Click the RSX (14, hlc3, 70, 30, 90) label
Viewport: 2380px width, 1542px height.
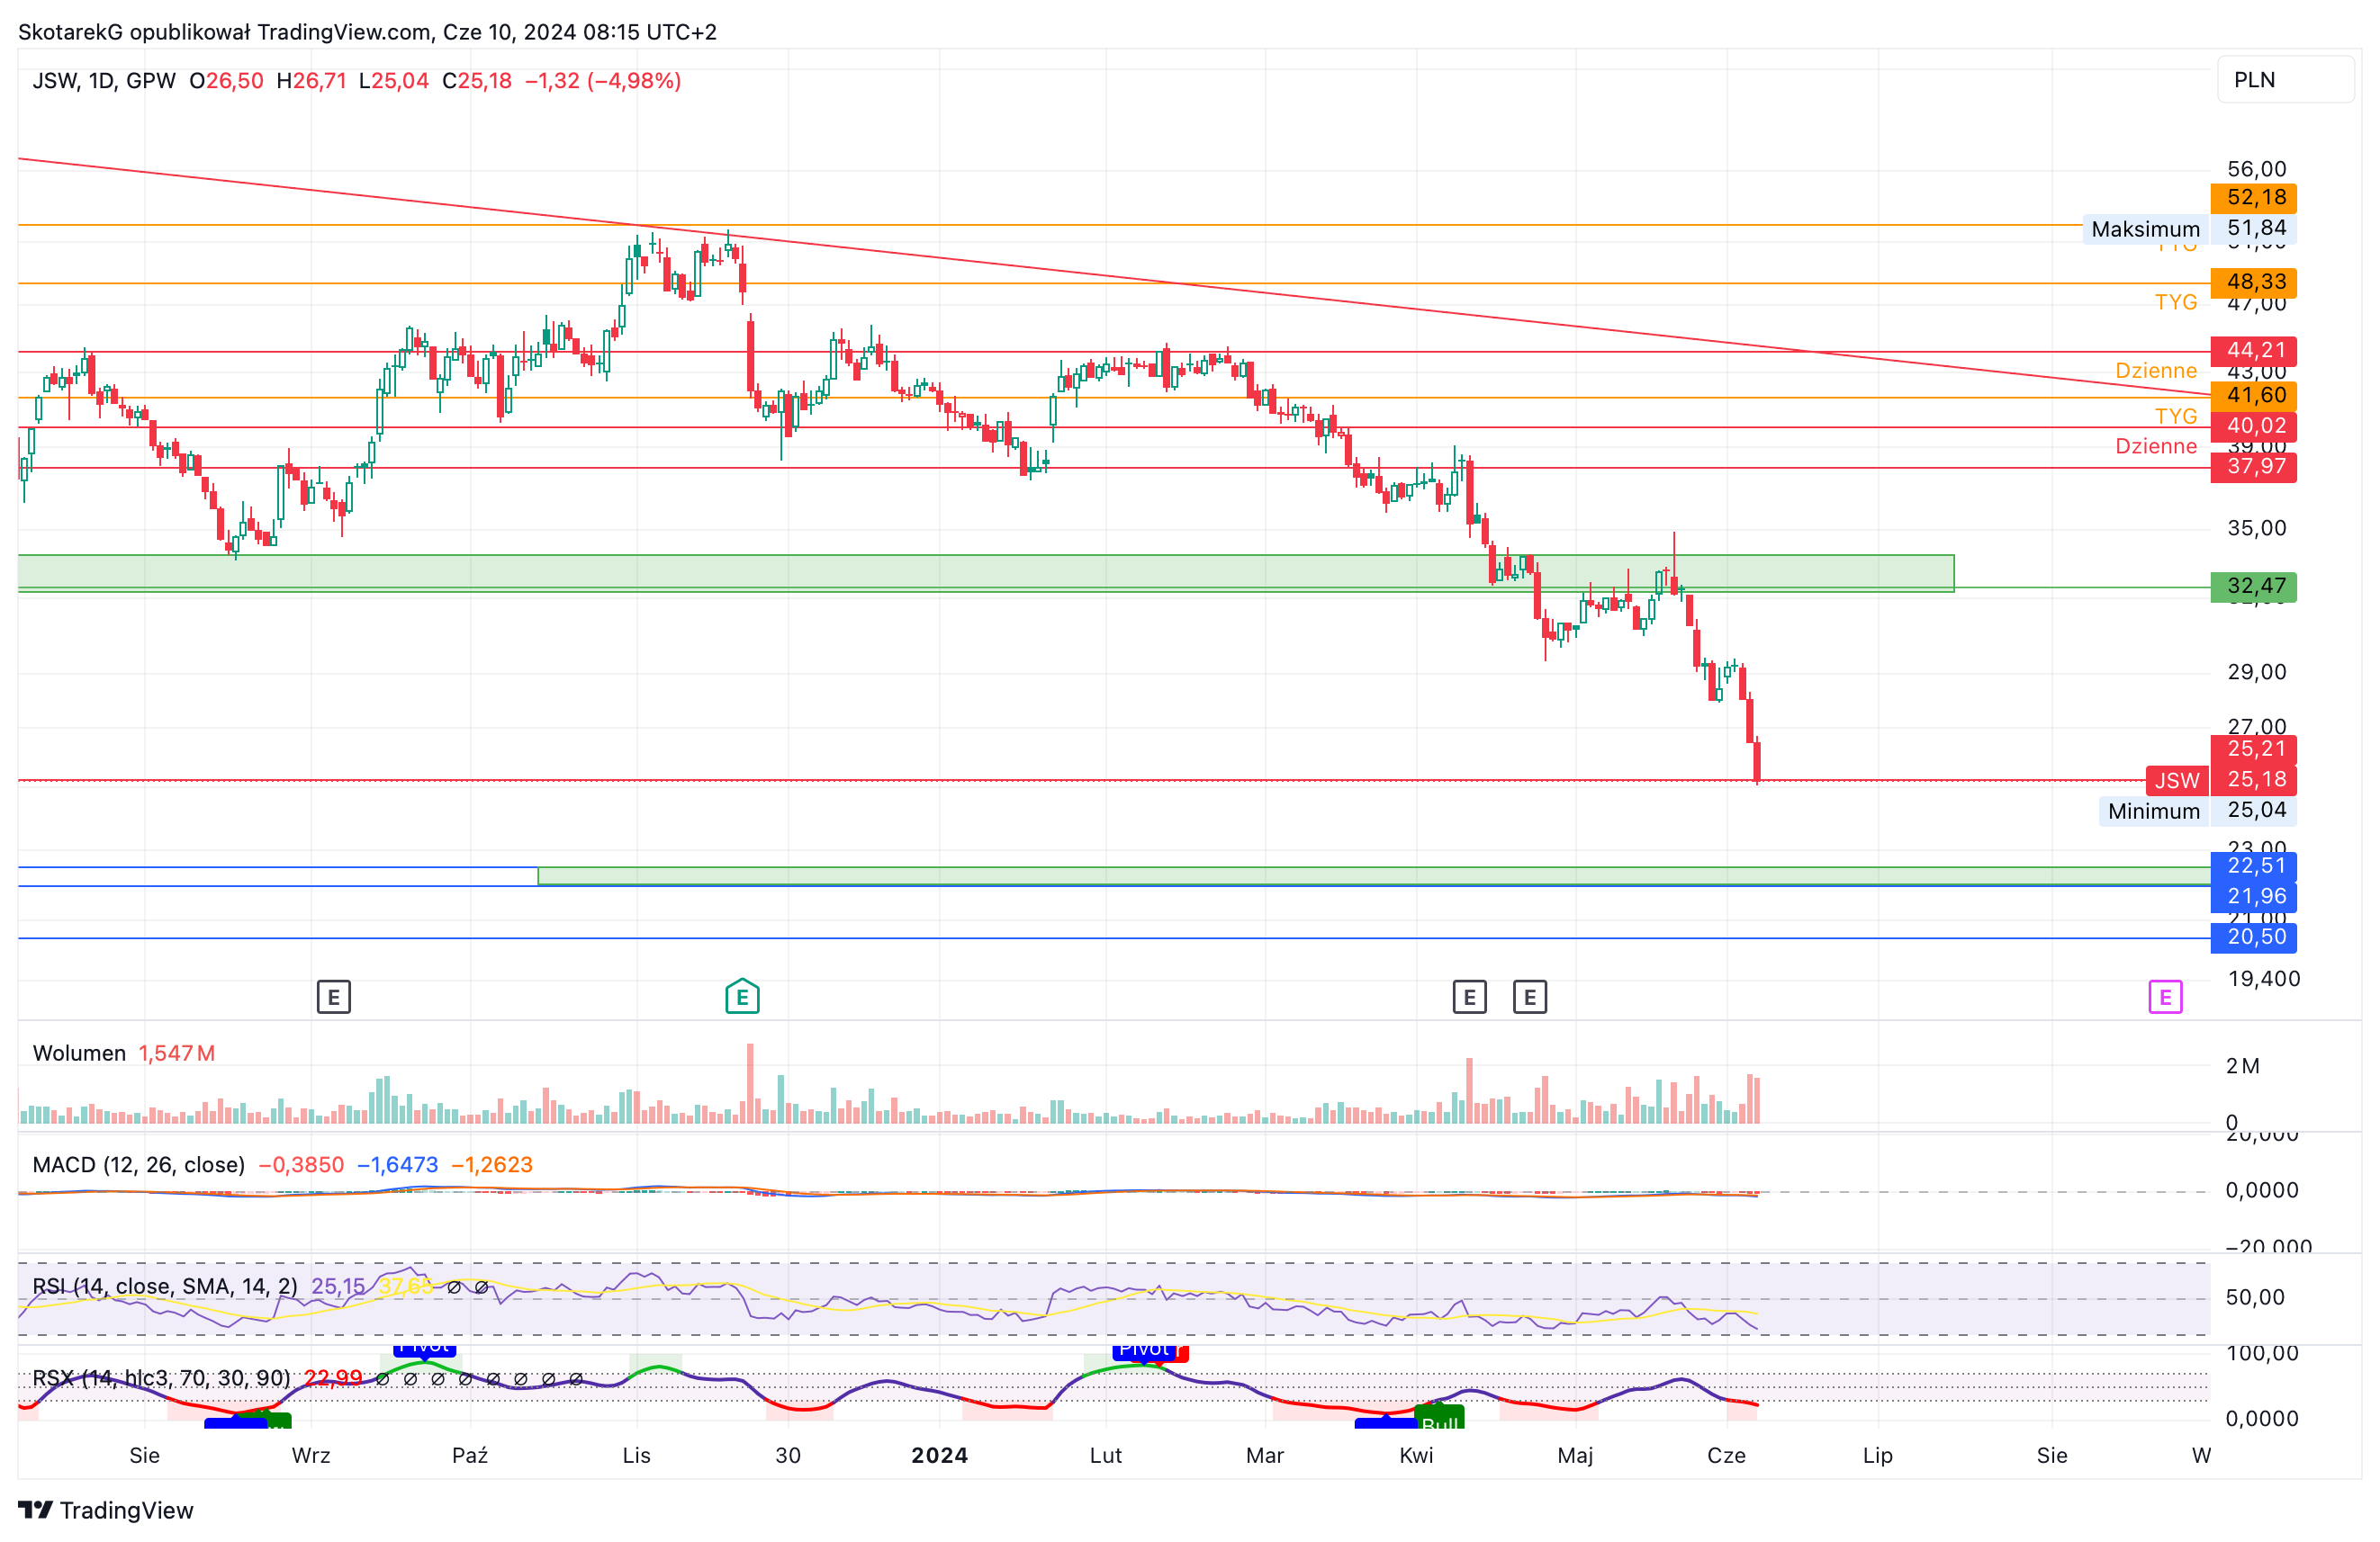pos(161,1378)
